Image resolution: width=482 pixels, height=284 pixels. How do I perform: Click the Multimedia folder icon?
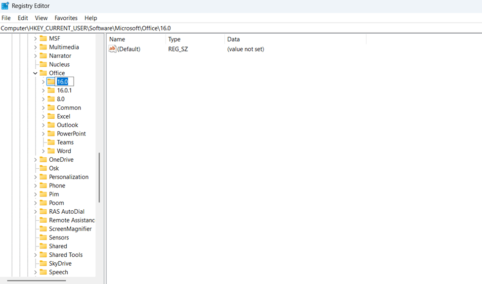44,47
